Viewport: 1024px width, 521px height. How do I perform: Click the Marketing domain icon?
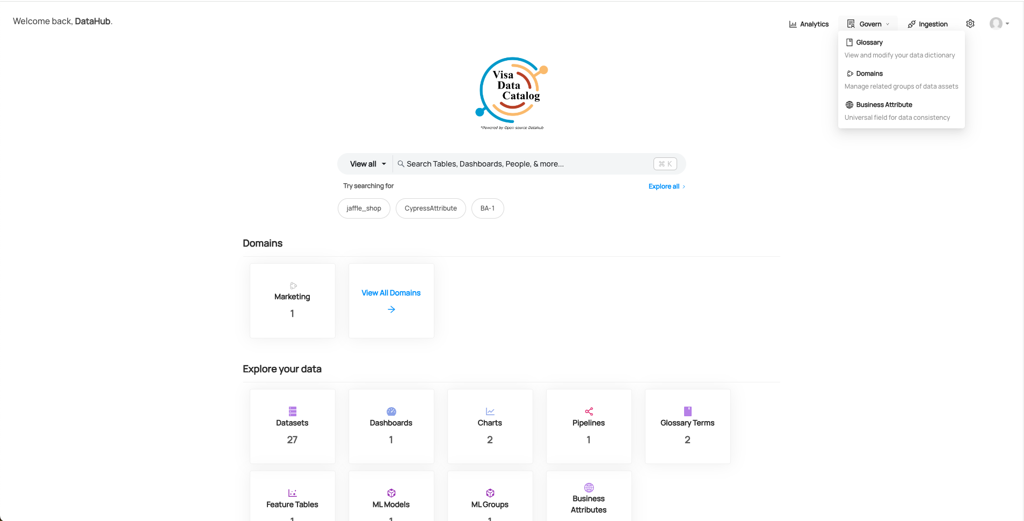point(293,286)
